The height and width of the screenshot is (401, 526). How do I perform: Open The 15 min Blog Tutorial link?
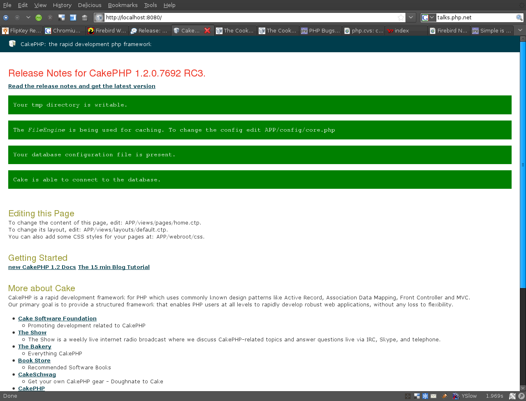(x=114, y=267)
